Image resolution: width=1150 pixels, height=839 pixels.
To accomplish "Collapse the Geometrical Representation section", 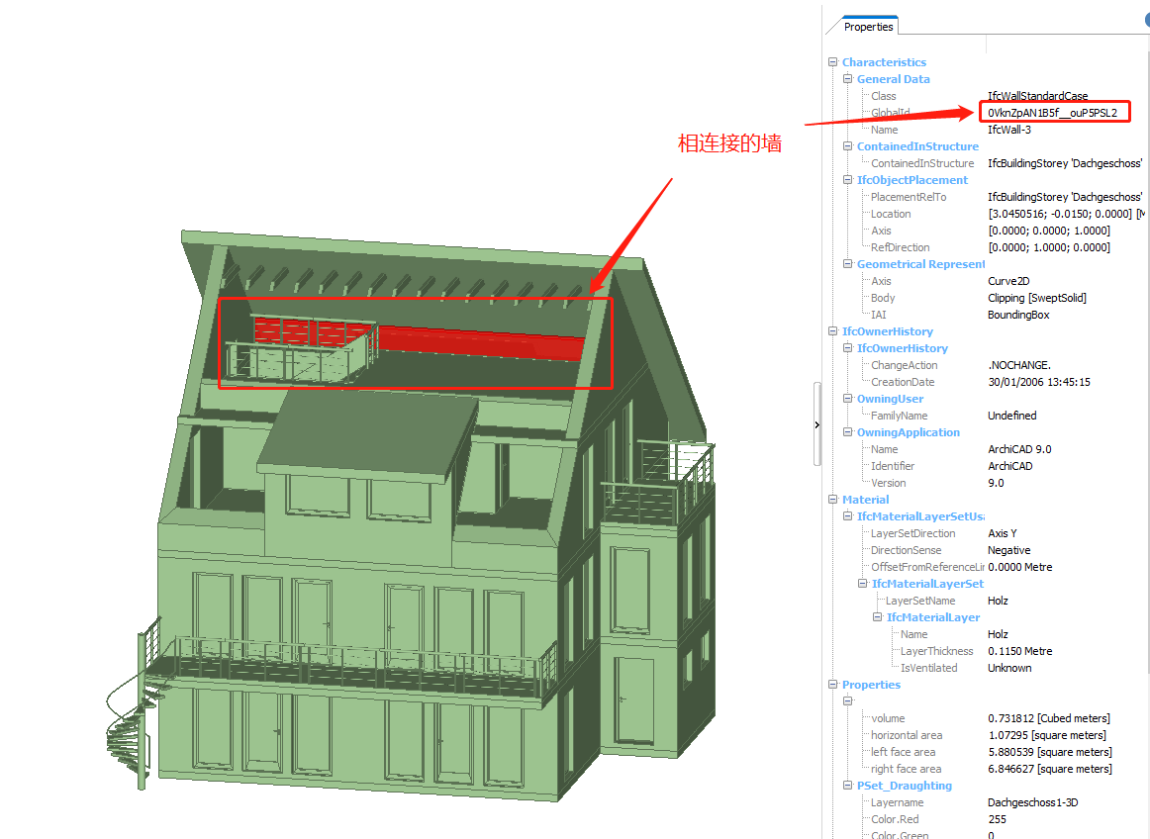I will point(848,264).
